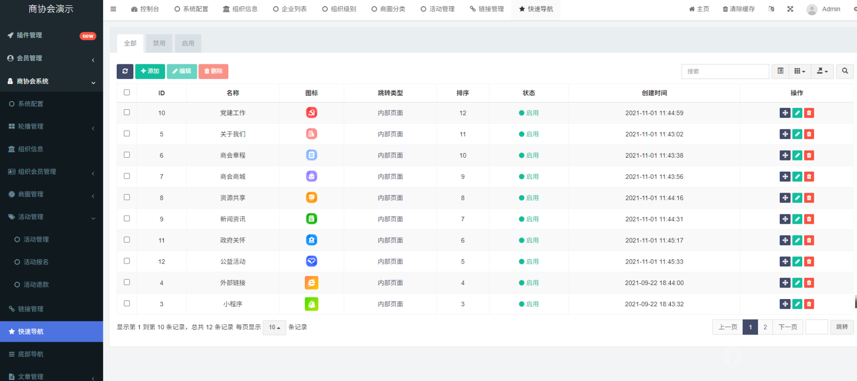Click the green 添加 button
The width and height of the screenshot is (857, 381).
coord(150,71)
